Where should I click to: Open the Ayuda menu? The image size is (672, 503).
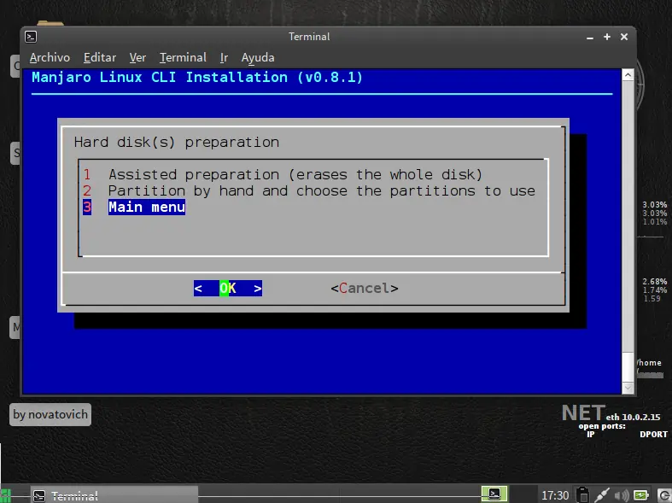coord(258,57)
